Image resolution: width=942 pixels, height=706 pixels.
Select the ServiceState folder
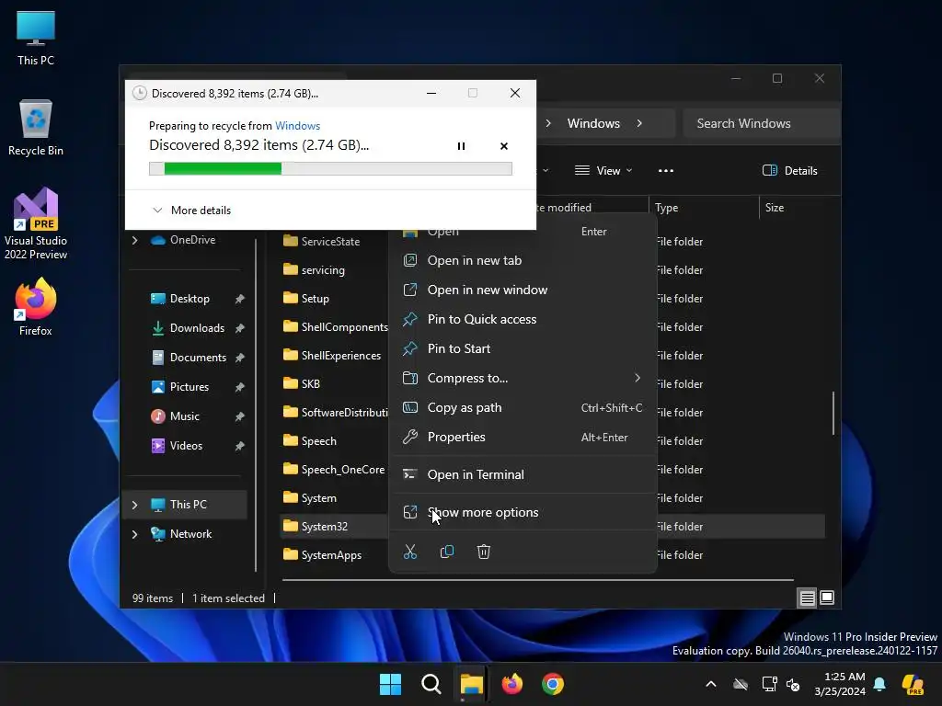point(321,242)
